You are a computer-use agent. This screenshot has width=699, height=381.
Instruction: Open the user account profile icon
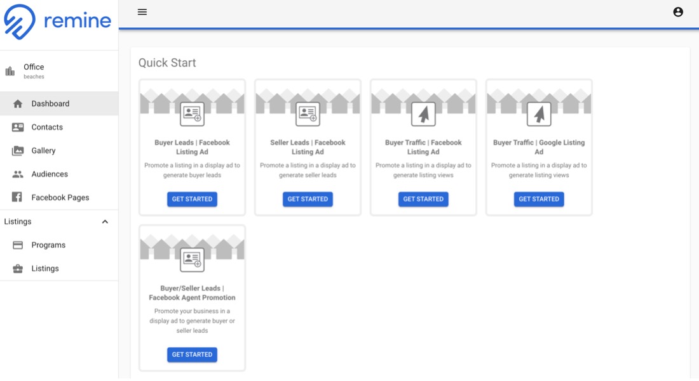pos(678,12)
